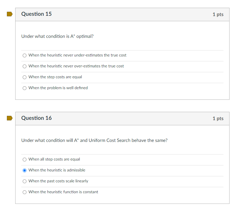Click the Question 16 flag marker icon
Screen dimensions: 237x211
coord(10,118)
